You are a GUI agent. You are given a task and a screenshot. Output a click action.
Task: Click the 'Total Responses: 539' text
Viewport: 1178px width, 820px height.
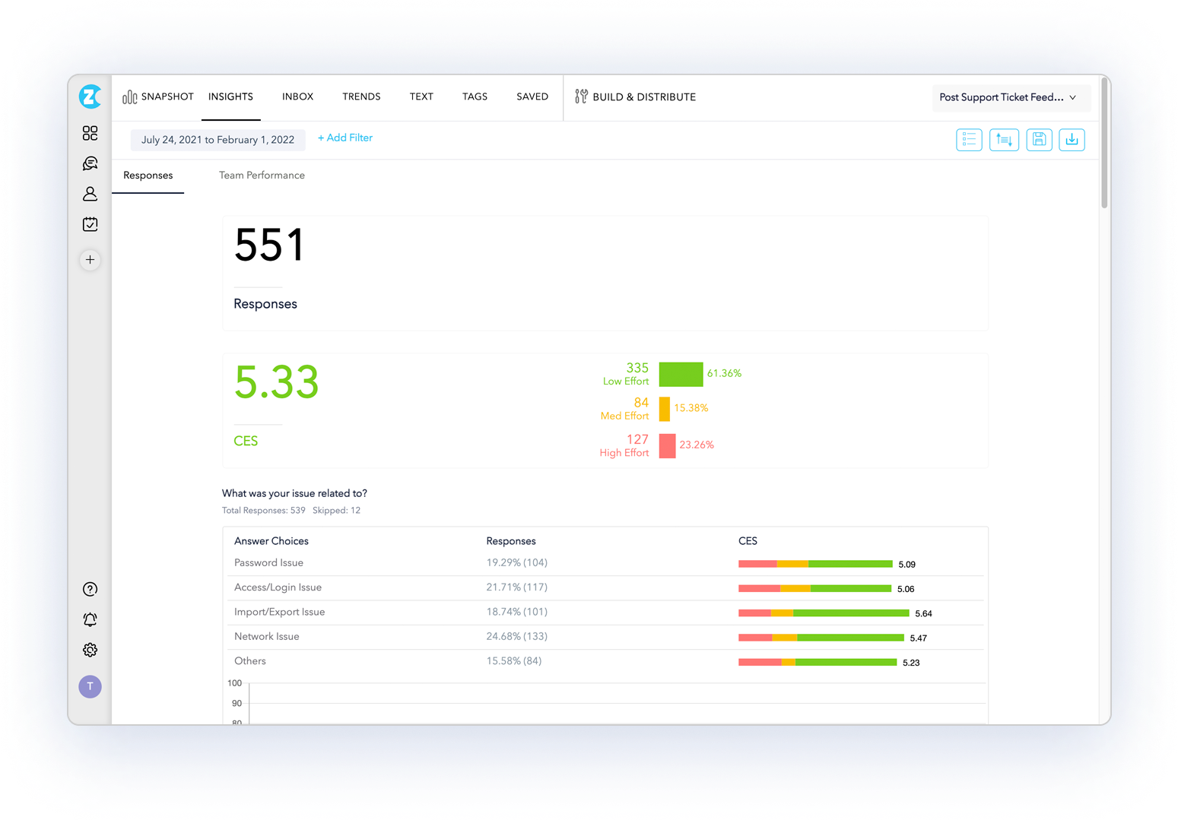(263, 511)
